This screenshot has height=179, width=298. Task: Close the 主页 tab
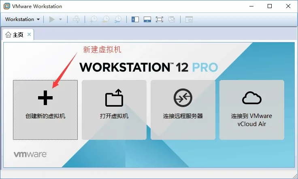point(29,34)
